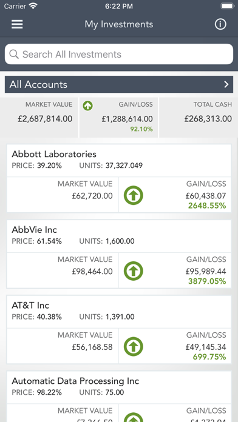The width and height of the screenshot is (238, 422).
Task: Select the summary Market Value tile
Action: (x=39, y=118)
